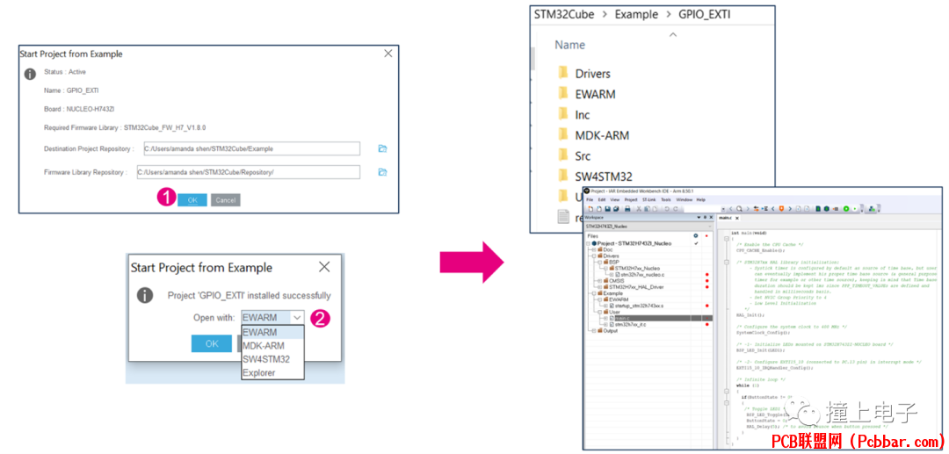
Task: Open the ST-Link menu in IAR
Action: click(648, 199)
